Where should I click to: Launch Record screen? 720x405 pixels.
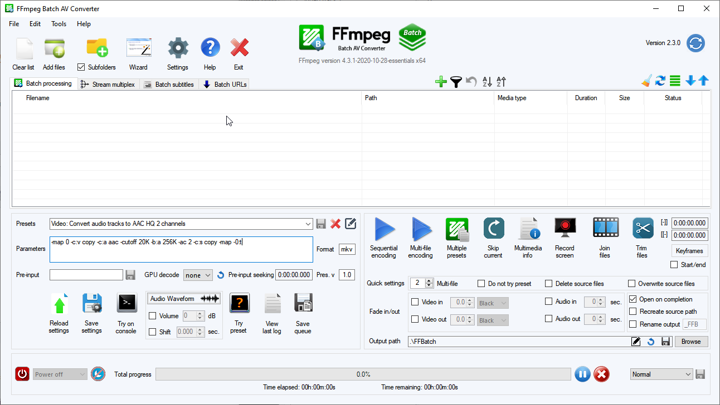565,228
